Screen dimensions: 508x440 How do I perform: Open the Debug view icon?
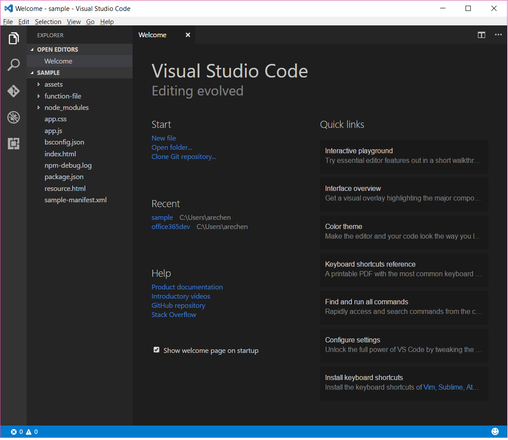14,117
